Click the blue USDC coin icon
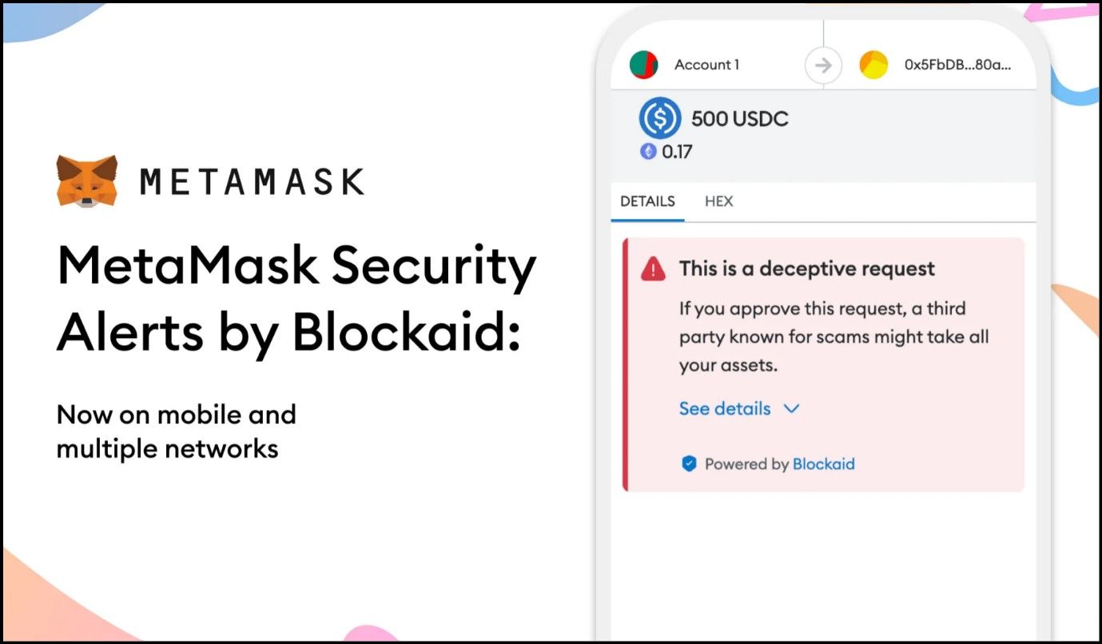 tap(659, 119)
